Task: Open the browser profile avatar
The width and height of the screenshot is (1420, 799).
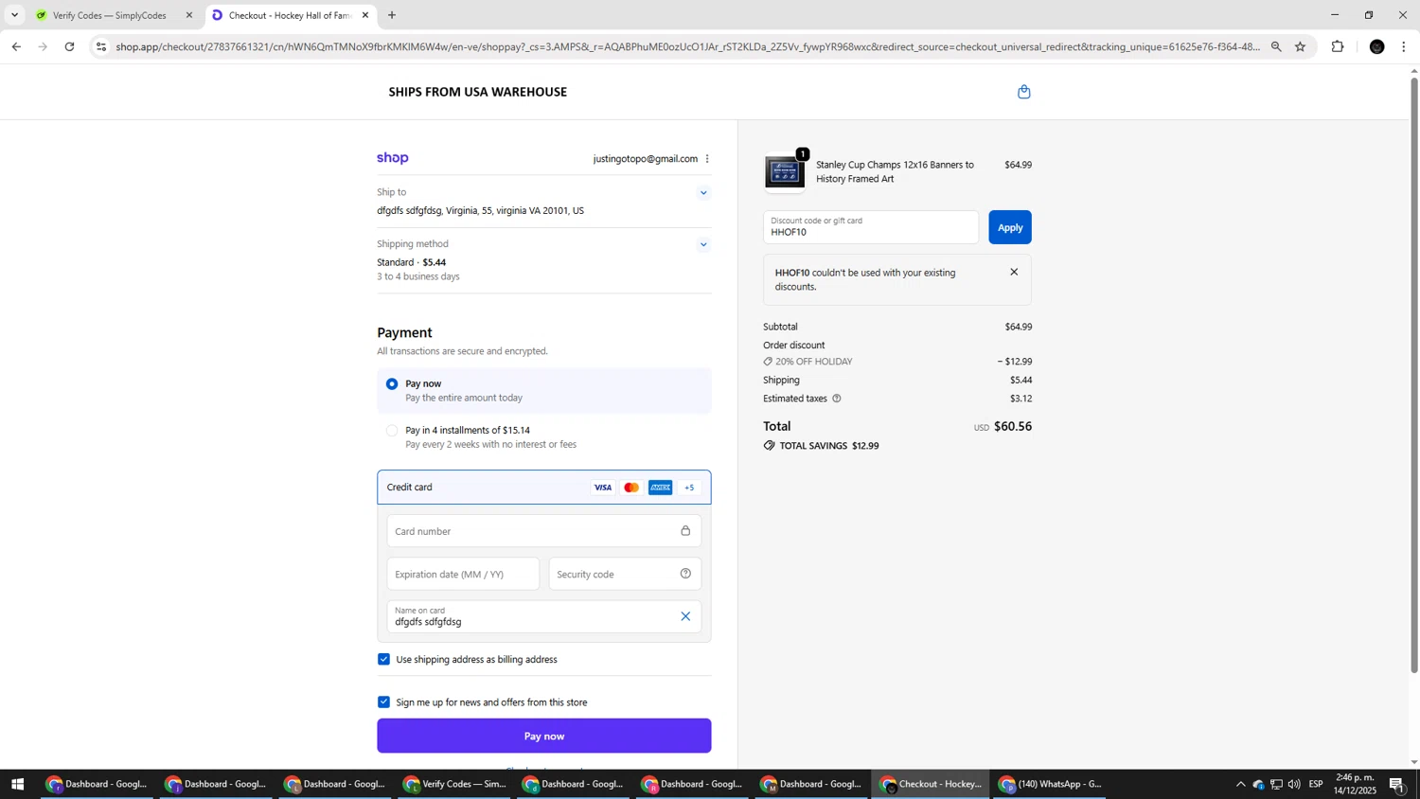Action: pos(1377,46)
